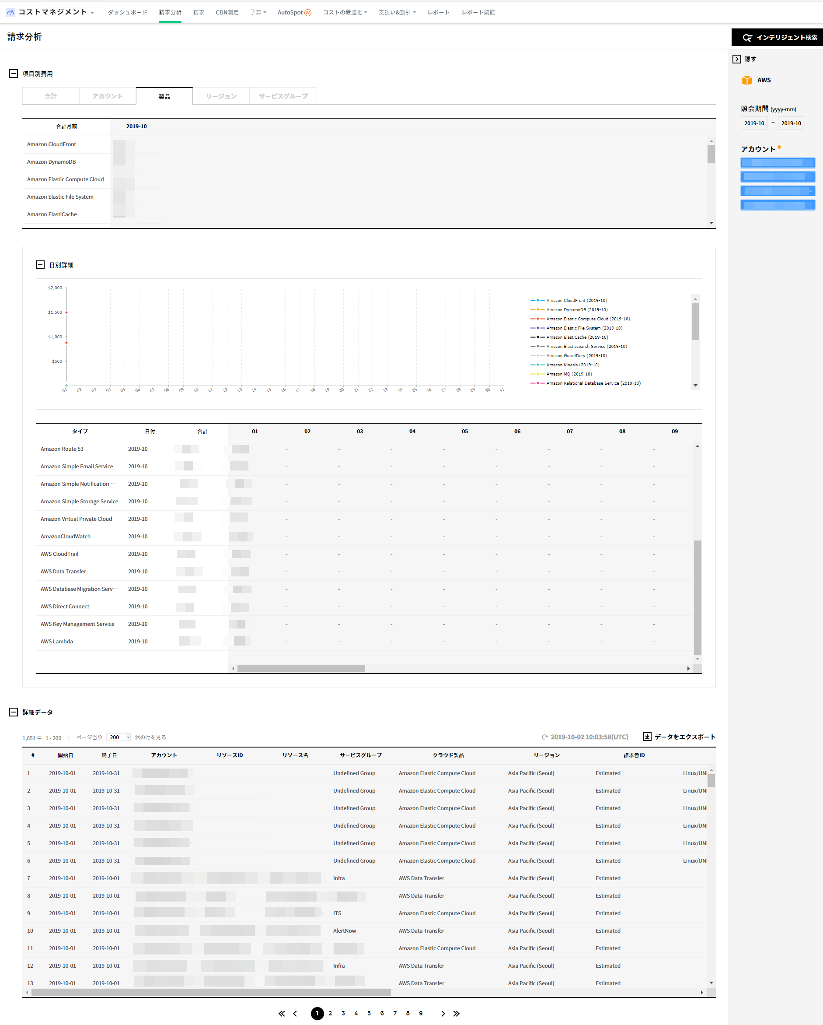Toggle Amazon DynamoDB series in chart legend
This screenshot has height=1025, width=823.
(576, 309)
